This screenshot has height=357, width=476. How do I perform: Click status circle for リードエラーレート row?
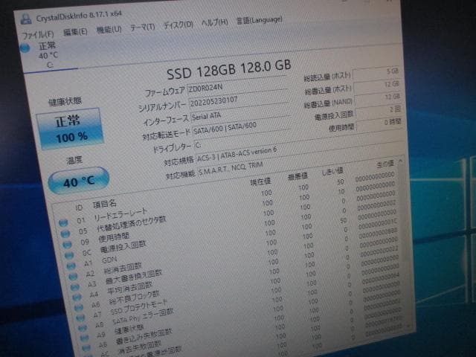(x=63, y=223)
